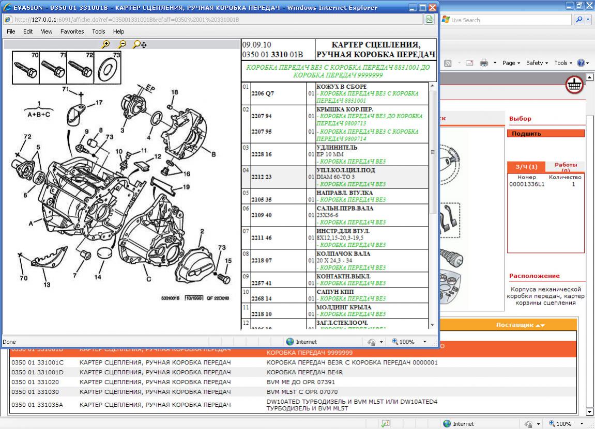Click the parts list scrollbar thumb
Viewport: 595px width, 429px height.
click(432, 152)
